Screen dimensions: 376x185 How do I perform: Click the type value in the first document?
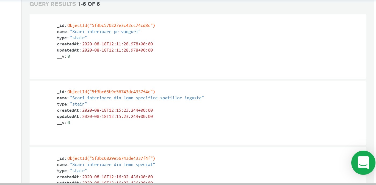click(x=78, y=38)
